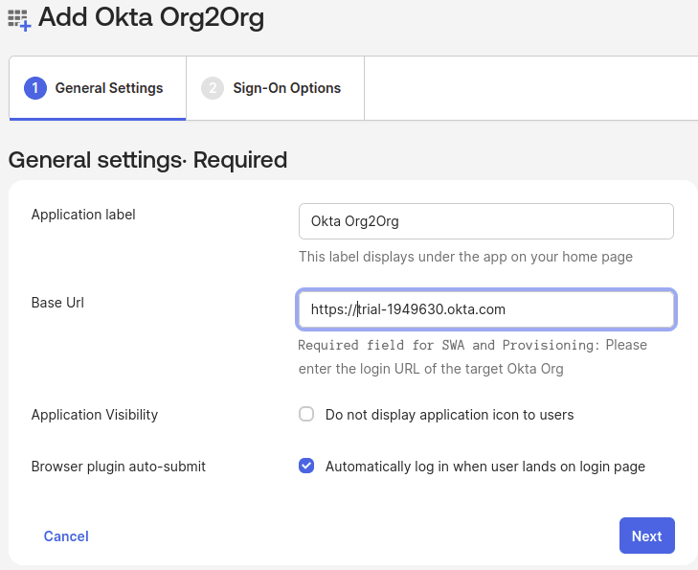Edit the Application label field
This screenshot has height=570, width=698.
point(486,221)
